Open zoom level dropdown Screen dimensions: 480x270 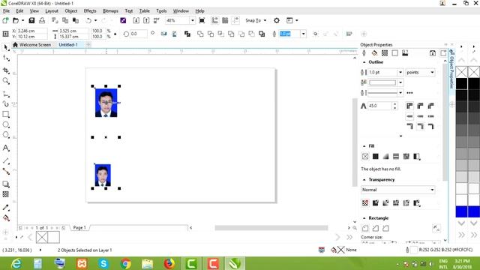193,20
